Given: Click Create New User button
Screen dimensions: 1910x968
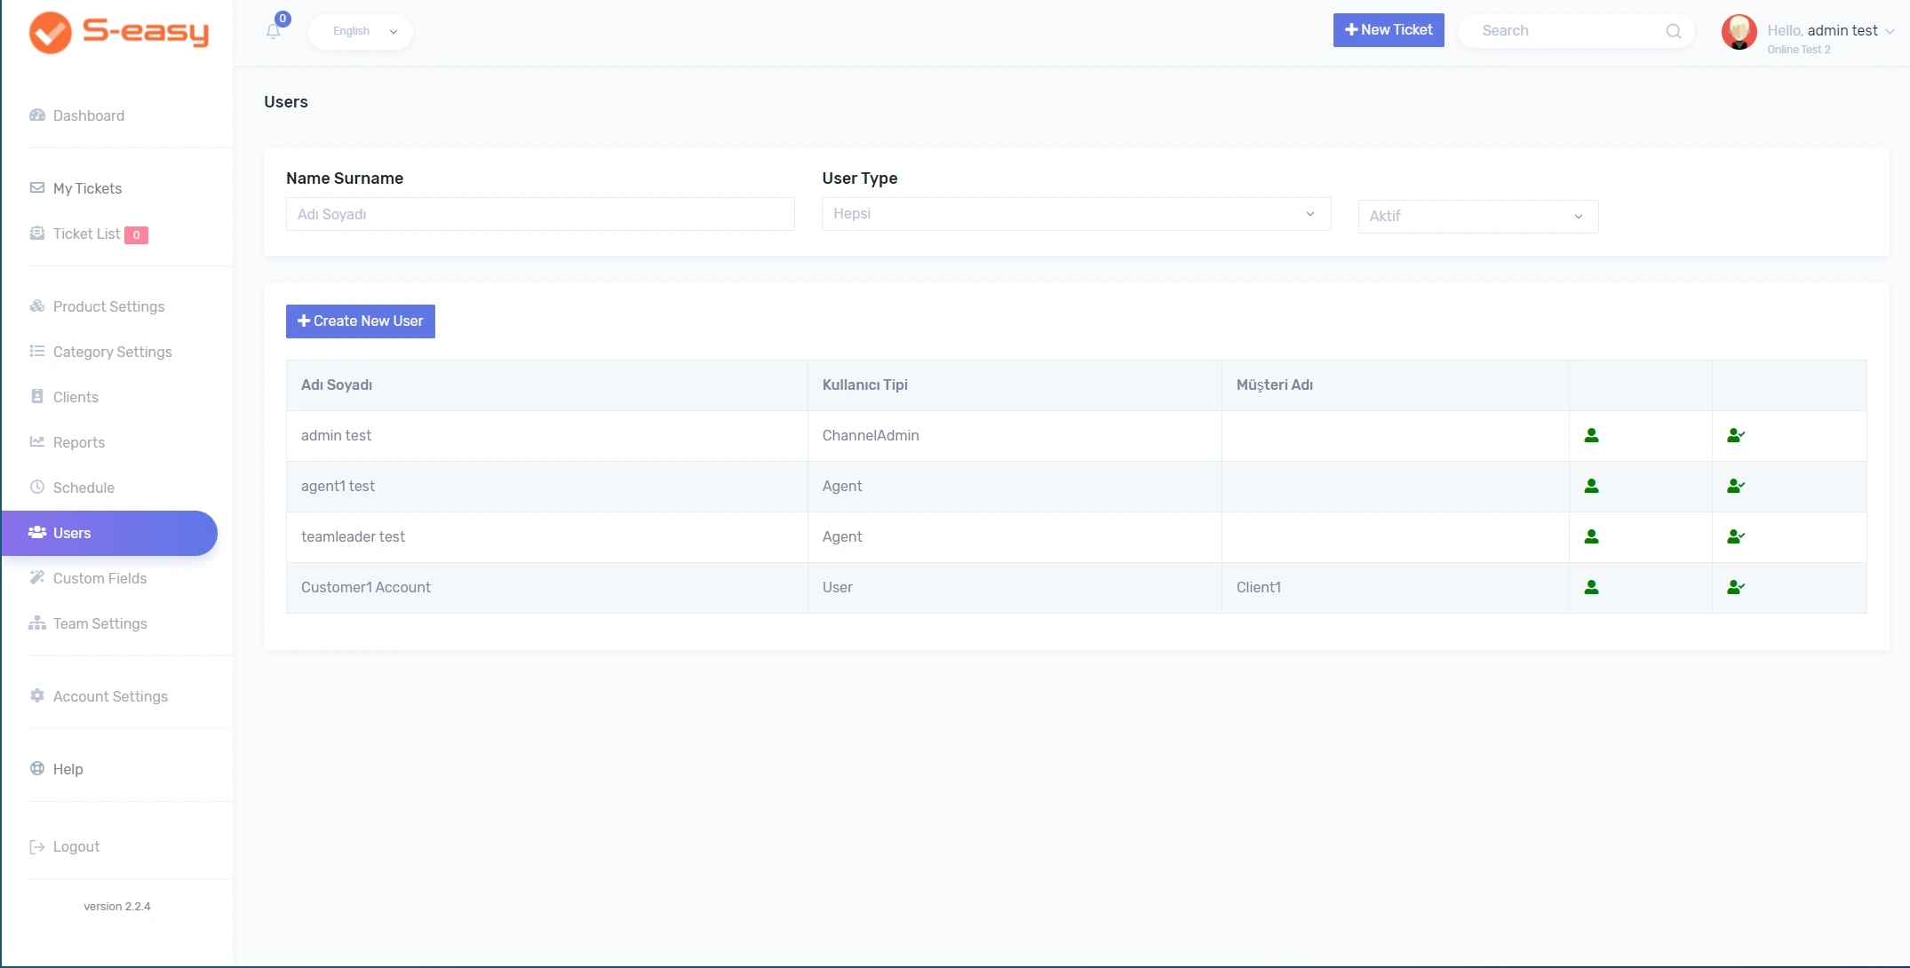Looking at the screenshot, I should click(361, 321).
